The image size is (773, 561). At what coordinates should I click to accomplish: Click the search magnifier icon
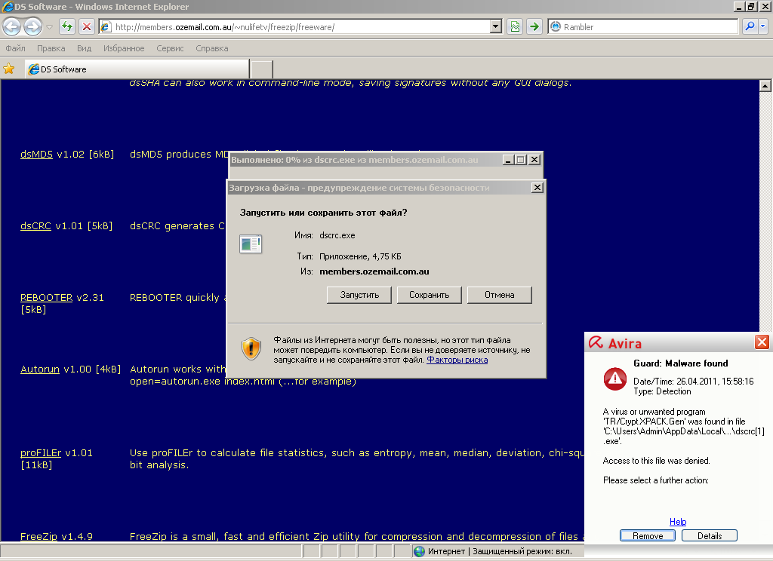coord(750,26)
